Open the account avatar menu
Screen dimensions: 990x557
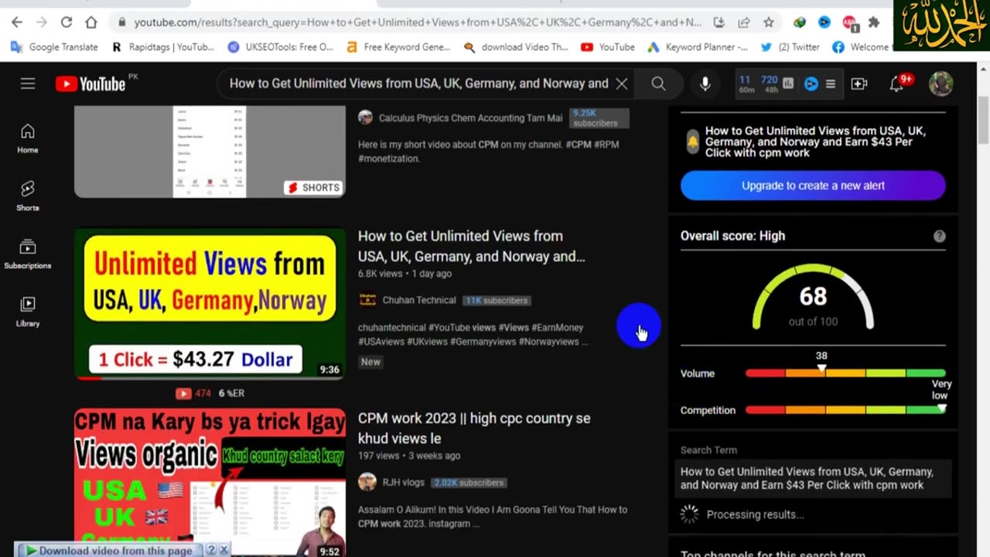click(x=940, y=84)
